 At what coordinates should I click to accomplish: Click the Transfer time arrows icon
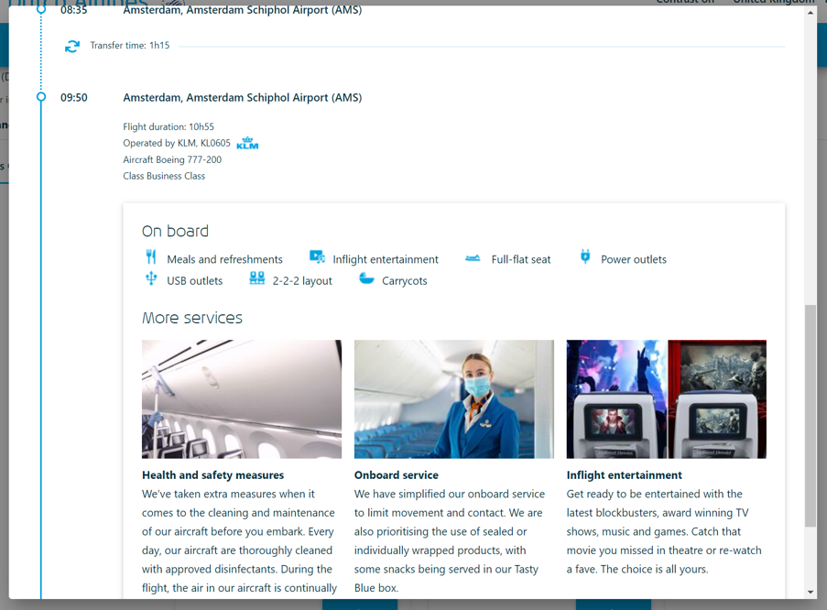[x=72, y=46]
